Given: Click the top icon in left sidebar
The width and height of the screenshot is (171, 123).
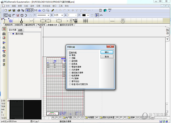Looking at the screenshot, I should click(4, 29).
